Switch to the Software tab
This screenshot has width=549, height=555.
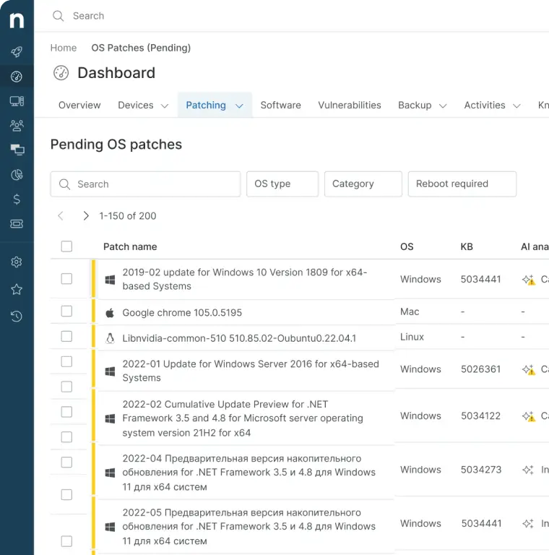(x=280, y=105)
